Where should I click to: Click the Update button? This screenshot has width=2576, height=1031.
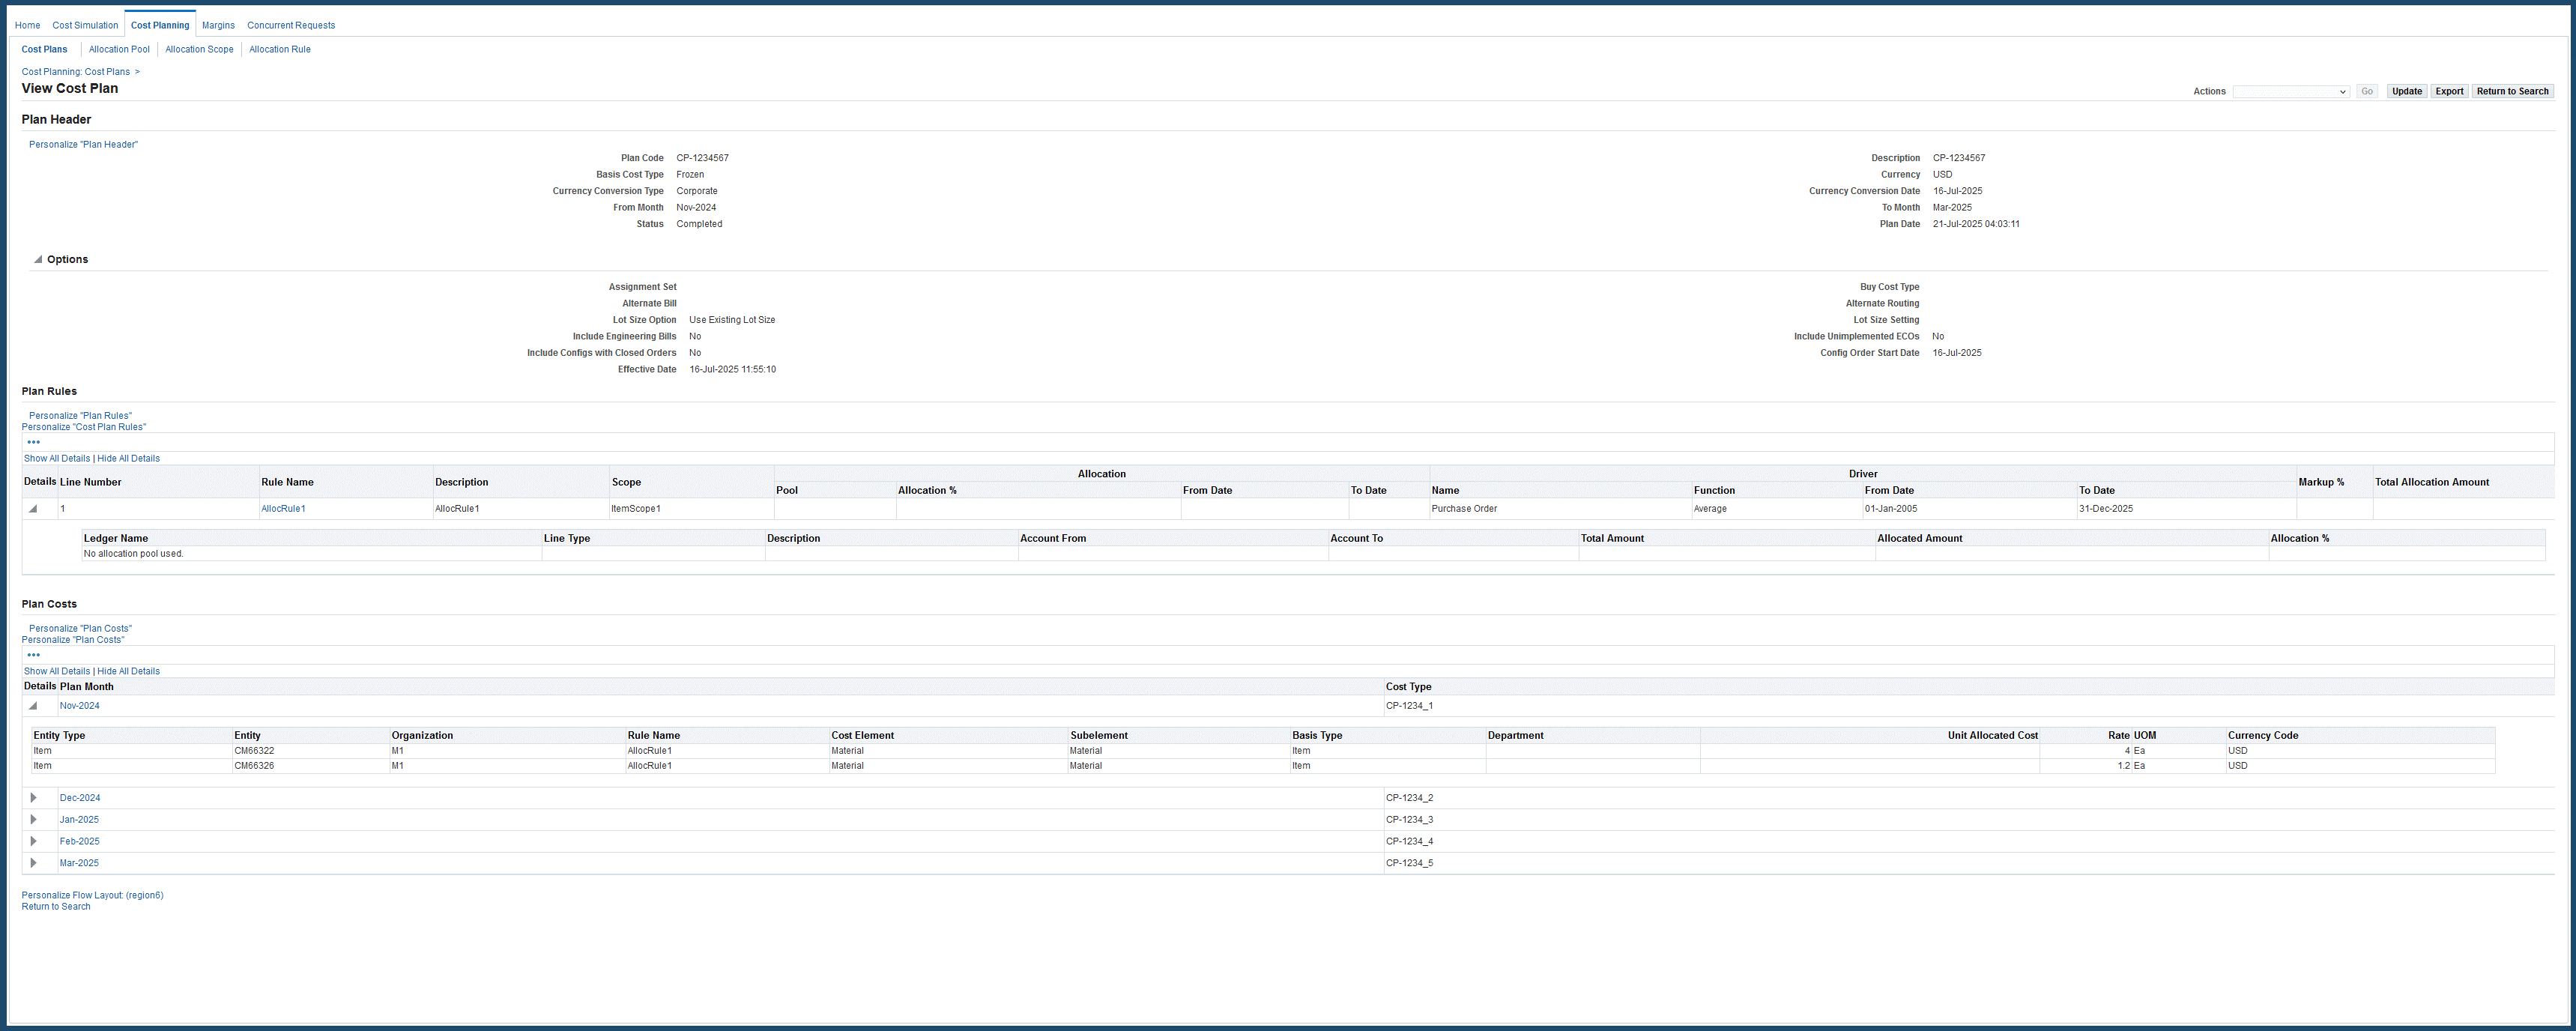tap(2406, 91)
